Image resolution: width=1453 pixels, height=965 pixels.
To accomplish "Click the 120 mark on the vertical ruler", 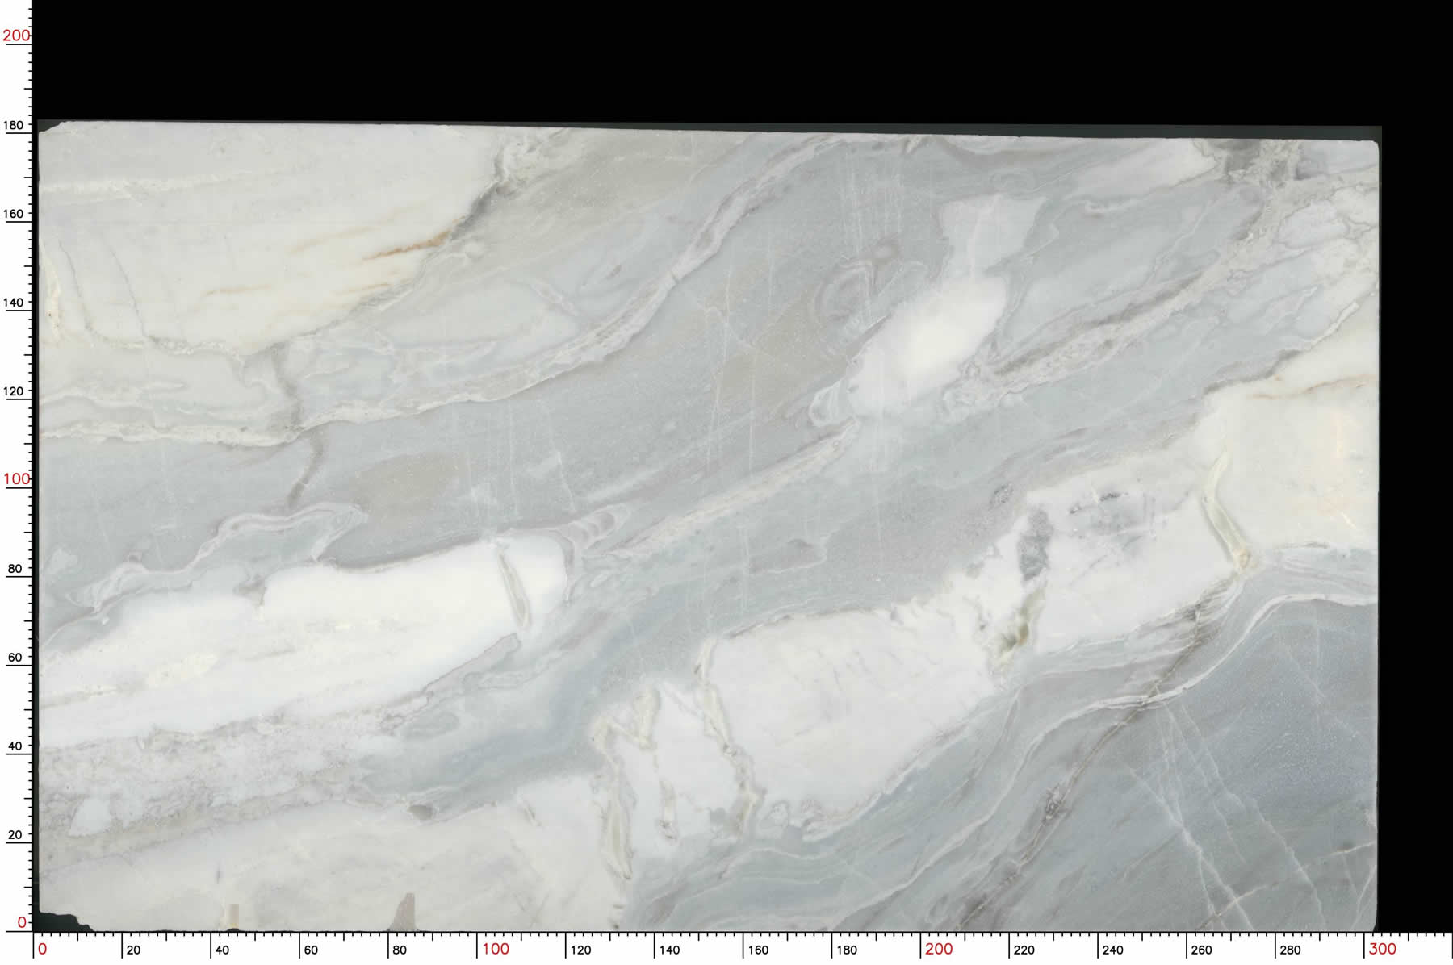I will tap(14, 391).
